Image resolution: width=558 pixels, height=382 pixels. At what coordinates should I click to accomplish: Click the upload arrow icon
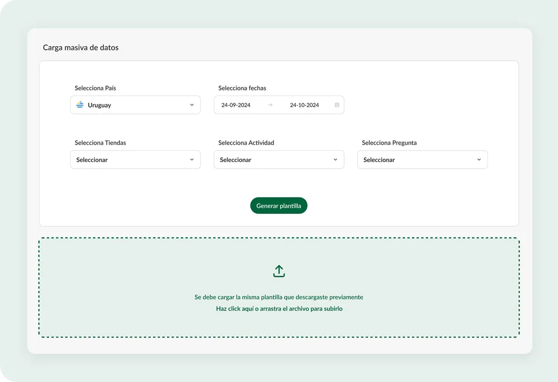click(x=279, y=271)
